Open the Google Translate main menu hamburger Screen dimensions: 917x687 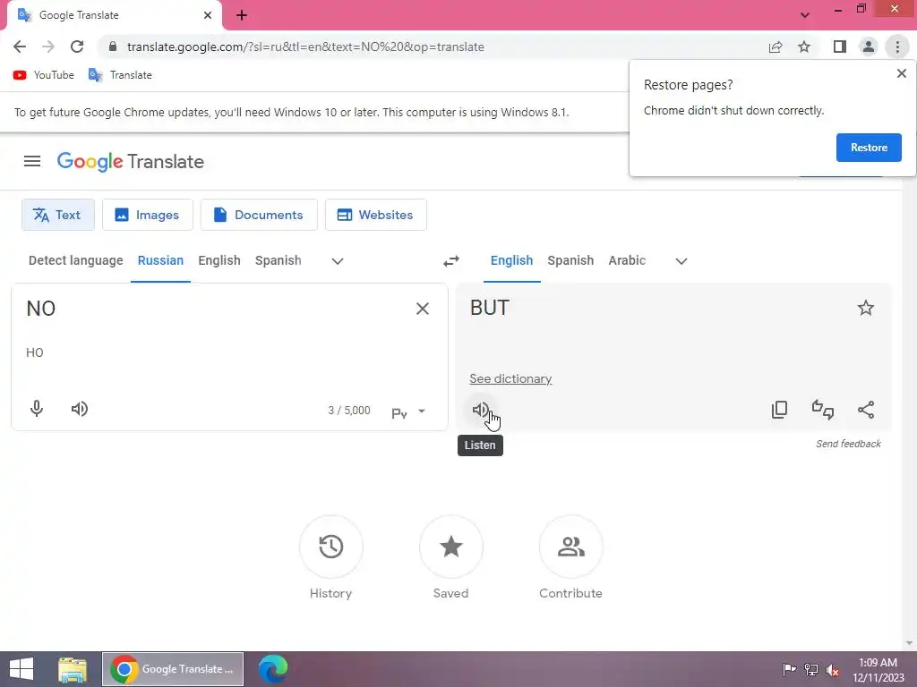(x=32, y=161)
